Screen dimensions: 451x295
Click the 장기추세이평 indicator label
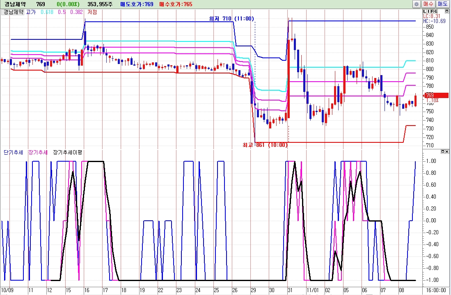coord(68,152)
